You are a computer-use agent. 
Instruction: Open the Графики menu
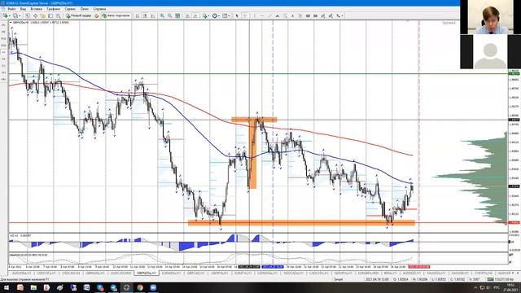click(53, 9)
